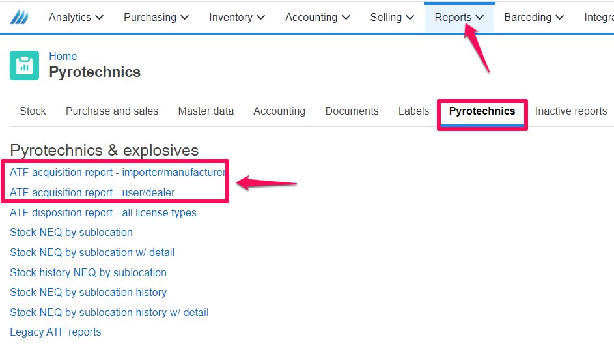Go to the Home breadcrumb link
Screen dimensions: 614x348
(63, 56)
